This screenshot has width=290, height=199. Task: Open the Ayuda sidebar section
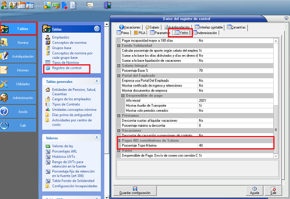coord(18,111)
